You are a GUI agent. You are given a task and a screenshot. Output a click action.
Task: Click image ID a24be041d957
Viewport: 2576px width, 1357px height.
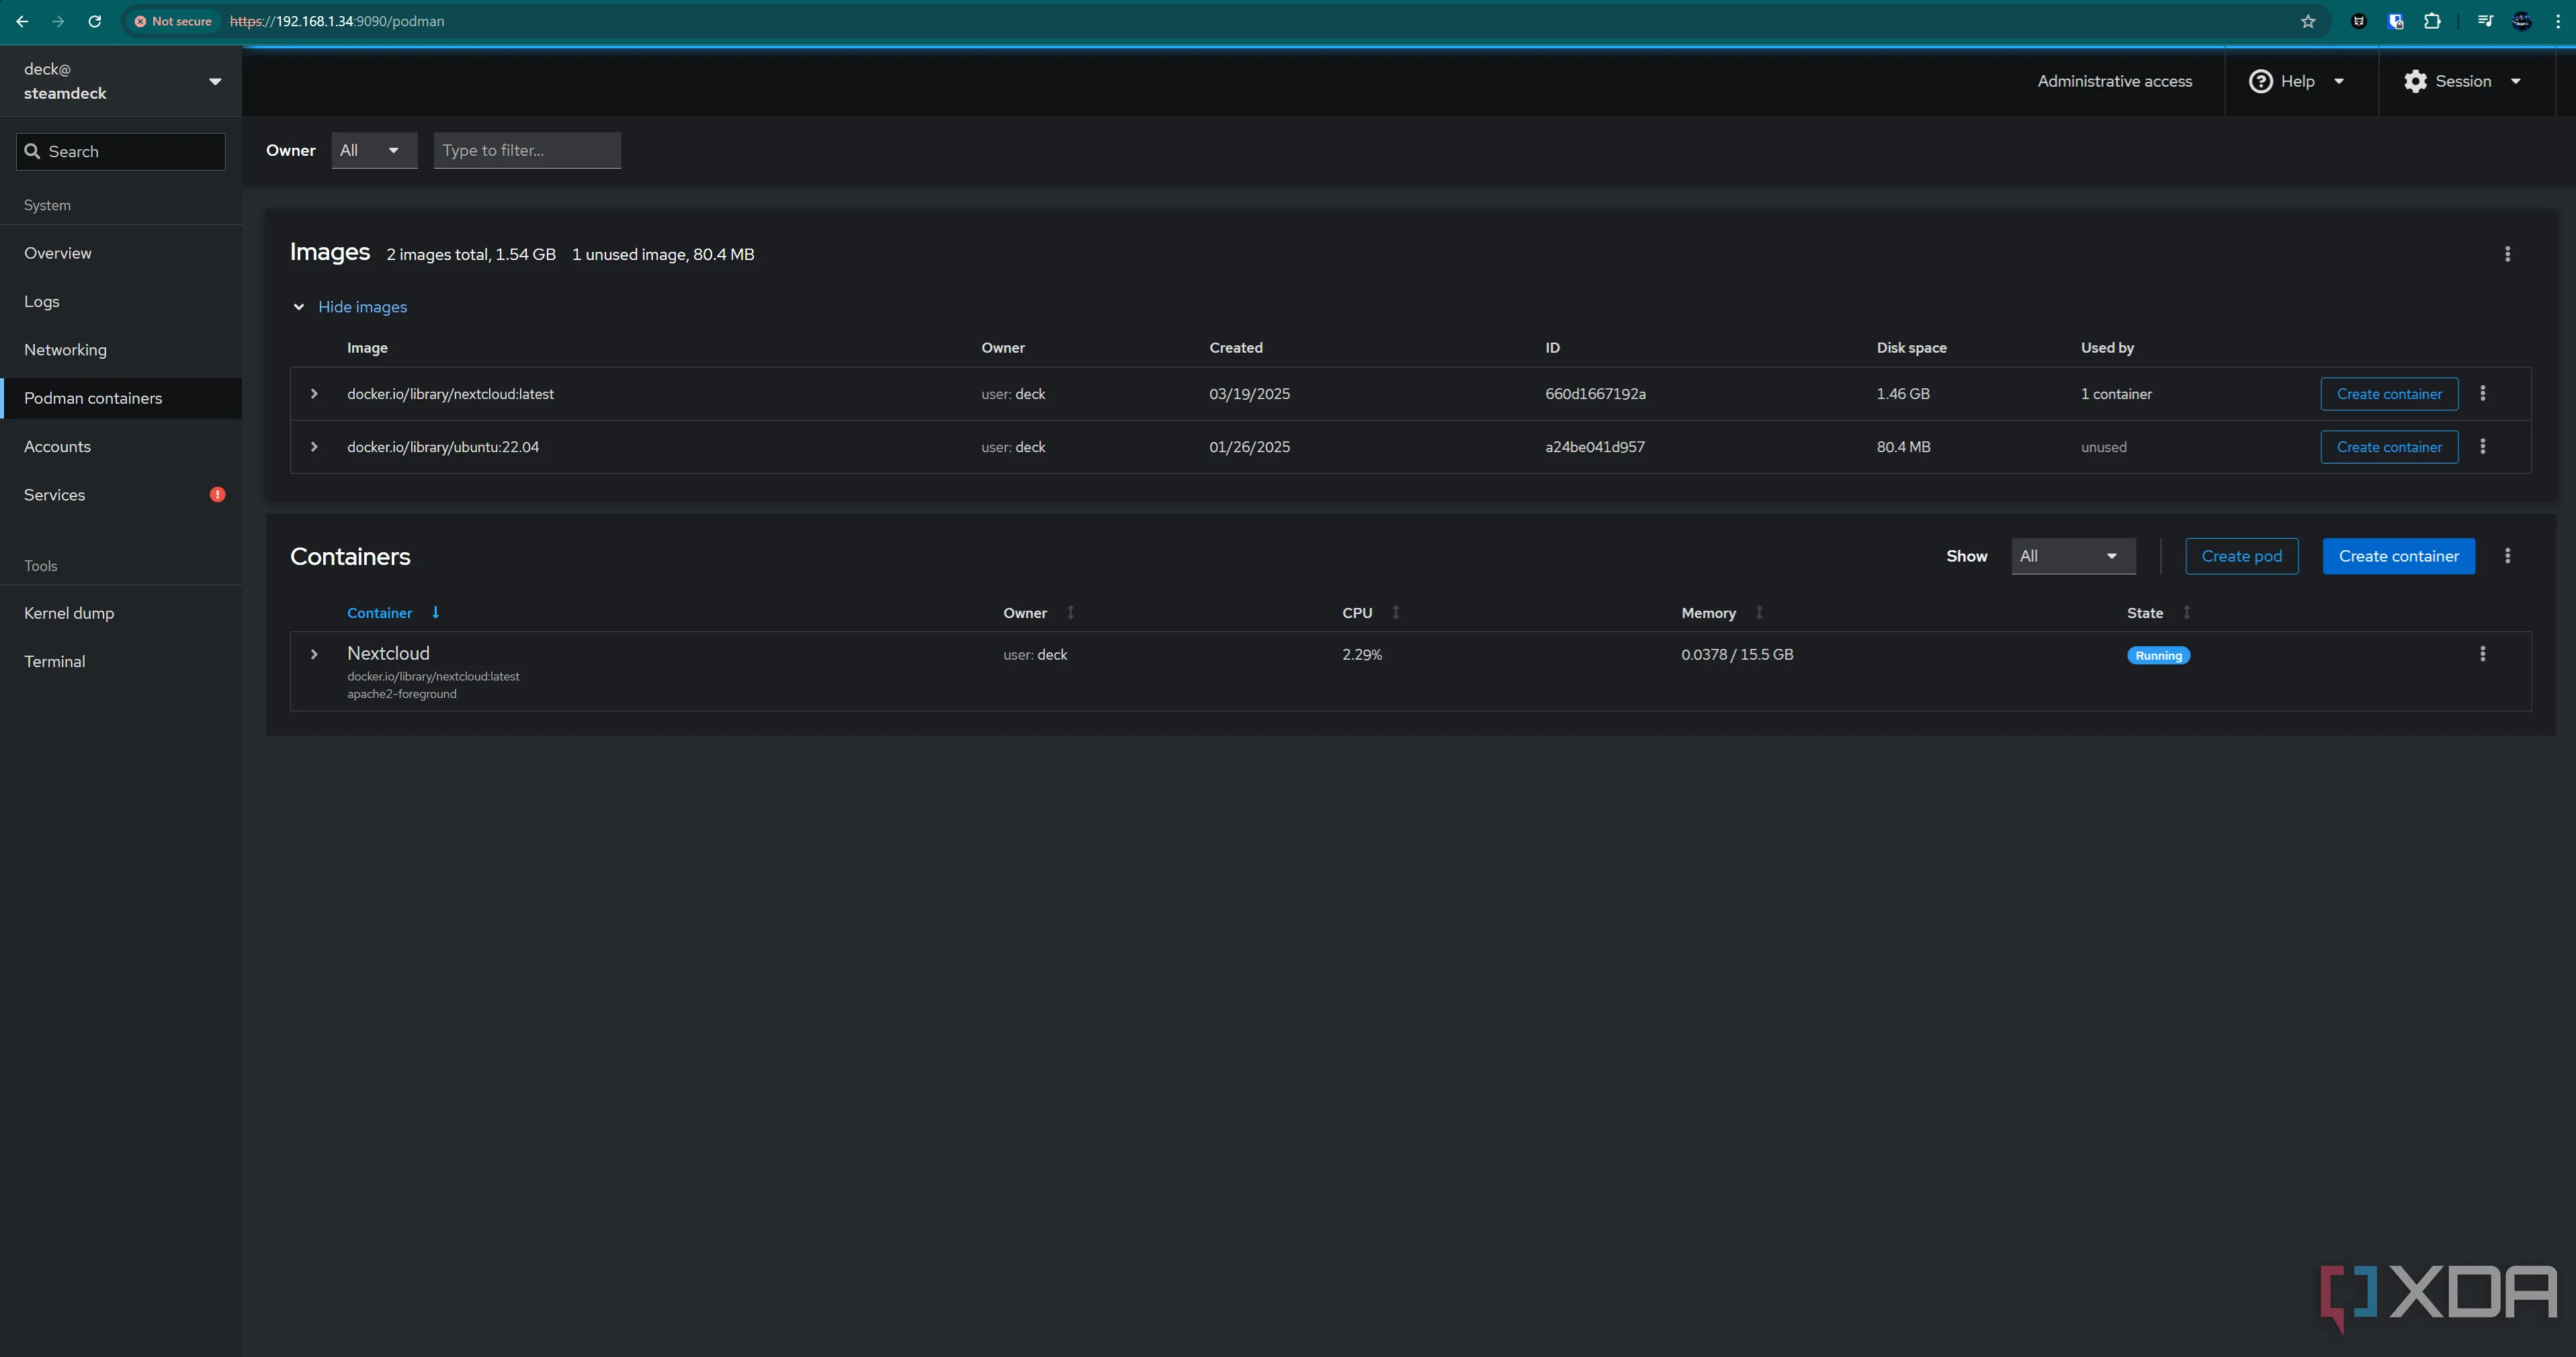(1595, 447)
